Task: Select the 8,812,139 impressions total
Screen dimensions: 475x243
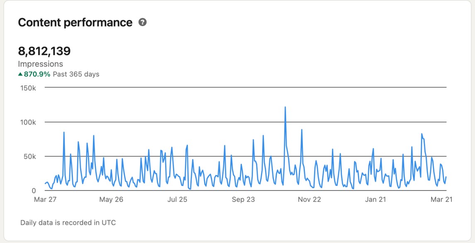Action: point(44,51)
